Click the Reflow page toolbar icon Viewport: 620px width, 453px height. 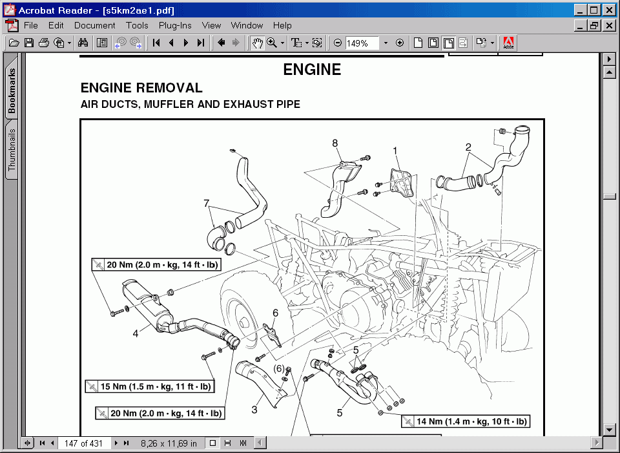[463, 43]
